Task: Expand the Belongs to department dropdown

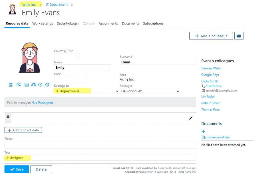Action: [117, 91]
